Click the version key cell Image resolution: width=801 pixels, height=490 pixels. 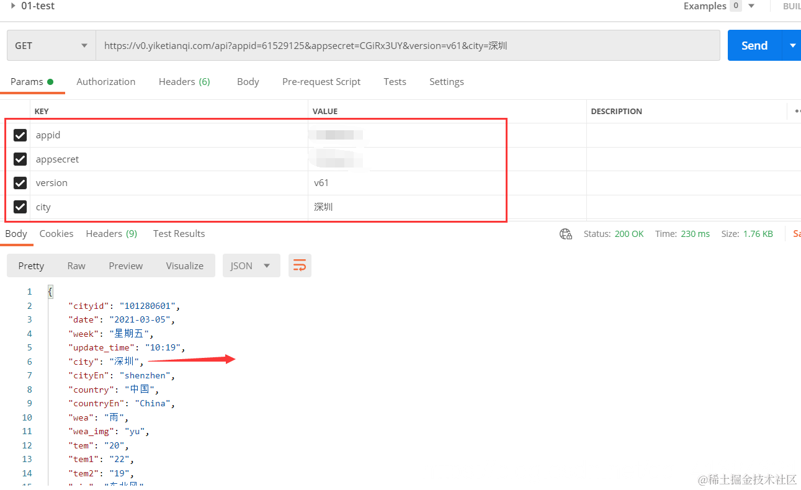tap(169, 183)
